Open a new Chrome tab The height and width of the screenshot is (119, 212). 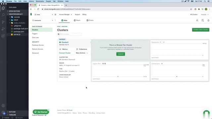[x=66, y=5]
